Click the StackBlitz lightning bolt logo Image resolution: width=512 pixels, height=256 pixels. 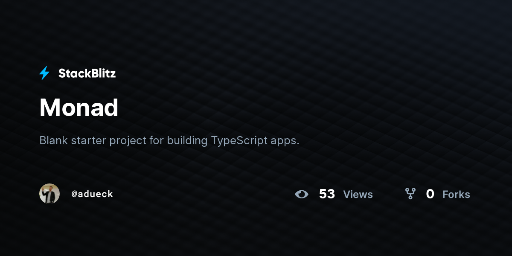(44, 73)
